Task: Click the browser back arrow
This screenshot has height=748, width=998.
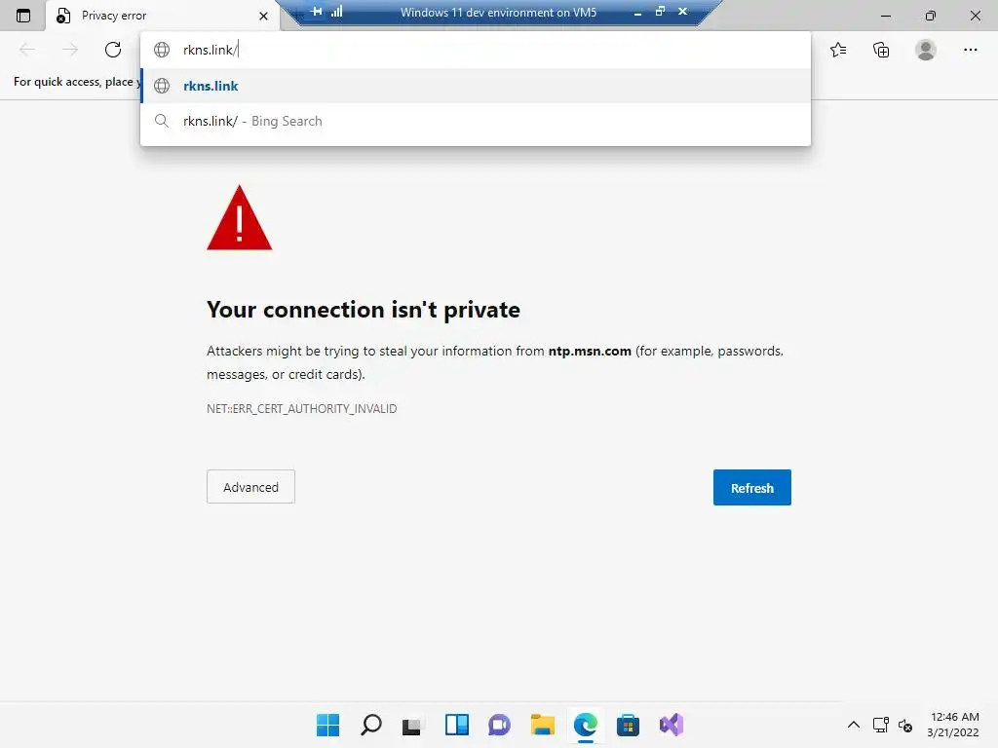Action: click(x=27, y=50)
